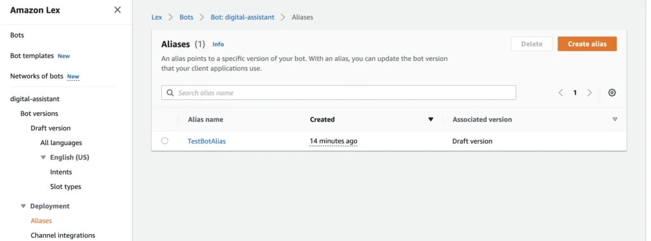Screen dimensions: 651x241
Task: Open All languages in sidebar
Action: pos(61,143)
